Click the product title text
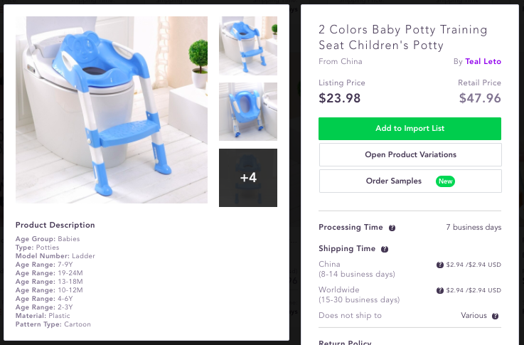The width and height of the screenshot is (524, 345). pos(402,38)
